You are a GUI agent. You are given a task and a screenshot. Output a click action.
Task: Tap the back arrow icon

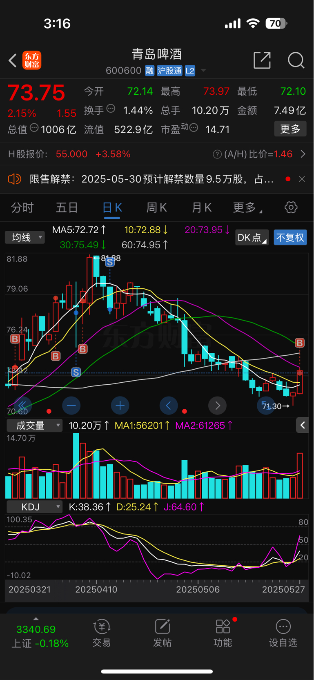[x=13, y=60]
